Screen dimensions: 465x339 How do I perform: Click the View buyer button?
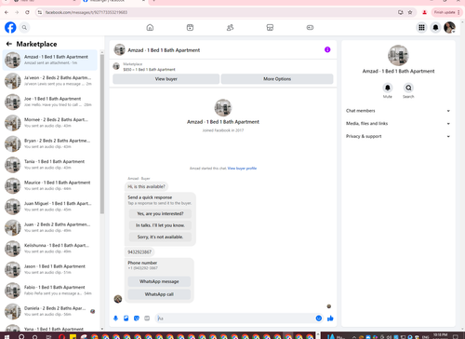(166, 79)
